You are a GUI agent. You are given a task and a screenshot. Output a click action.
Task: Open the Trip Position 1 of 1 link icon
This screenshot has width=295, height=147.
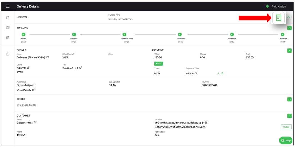[81, 68]
